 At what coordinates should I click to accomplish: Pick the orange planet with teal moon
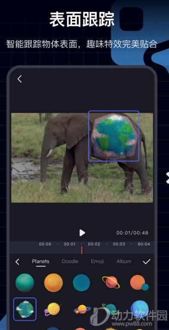click(x=139, y=283)
